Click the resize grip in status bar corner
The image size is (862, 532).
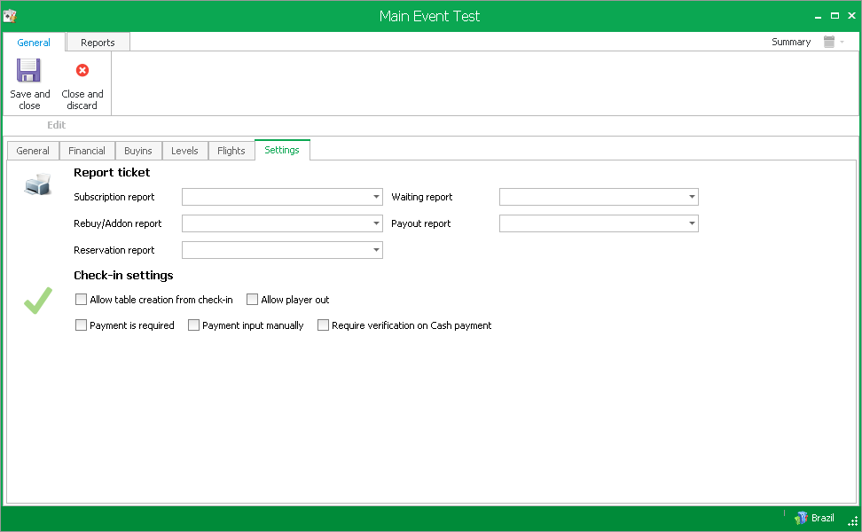tap(852, 522)
